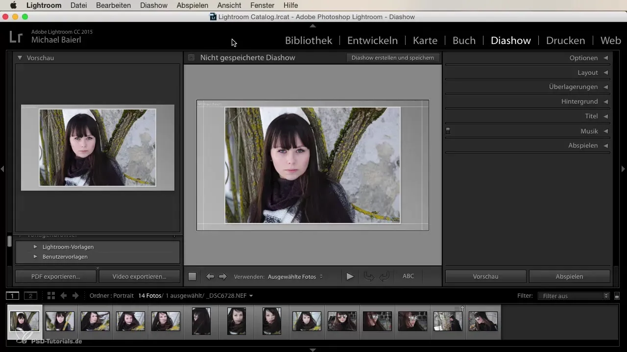Open the Apple menu
Viewport: 627px width, 352px height.
point(13,5)
